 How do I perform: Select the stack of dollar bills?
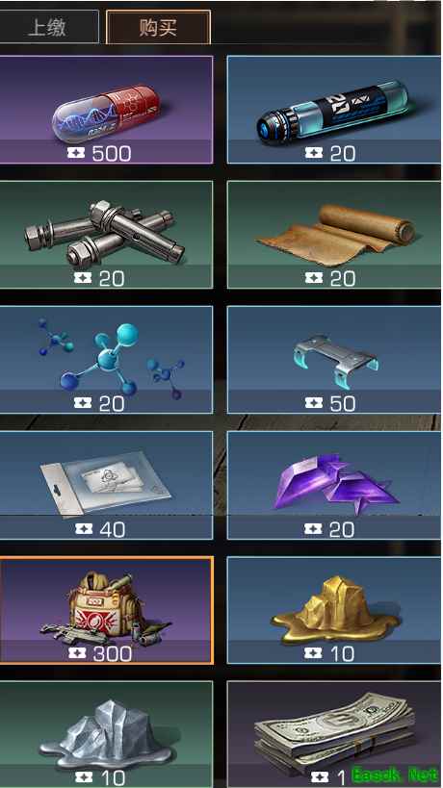[x=334, y=735]
